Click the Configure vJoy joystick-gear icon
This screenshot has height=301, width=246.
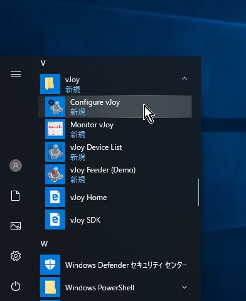[x=55, y=107]
